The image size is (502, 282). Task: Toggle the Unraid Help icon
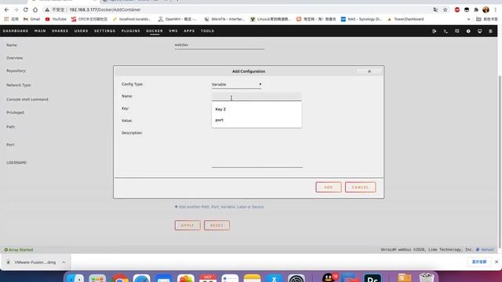click(x=468, y=31)
